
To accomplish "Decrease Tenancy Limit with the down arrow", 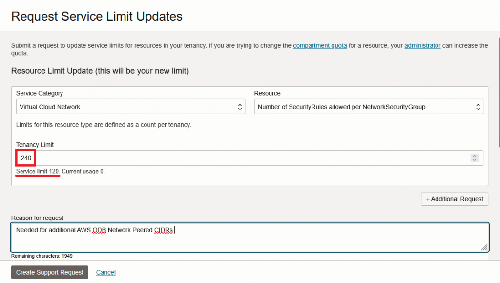I will pyautogui.click(x=474, y=160).
